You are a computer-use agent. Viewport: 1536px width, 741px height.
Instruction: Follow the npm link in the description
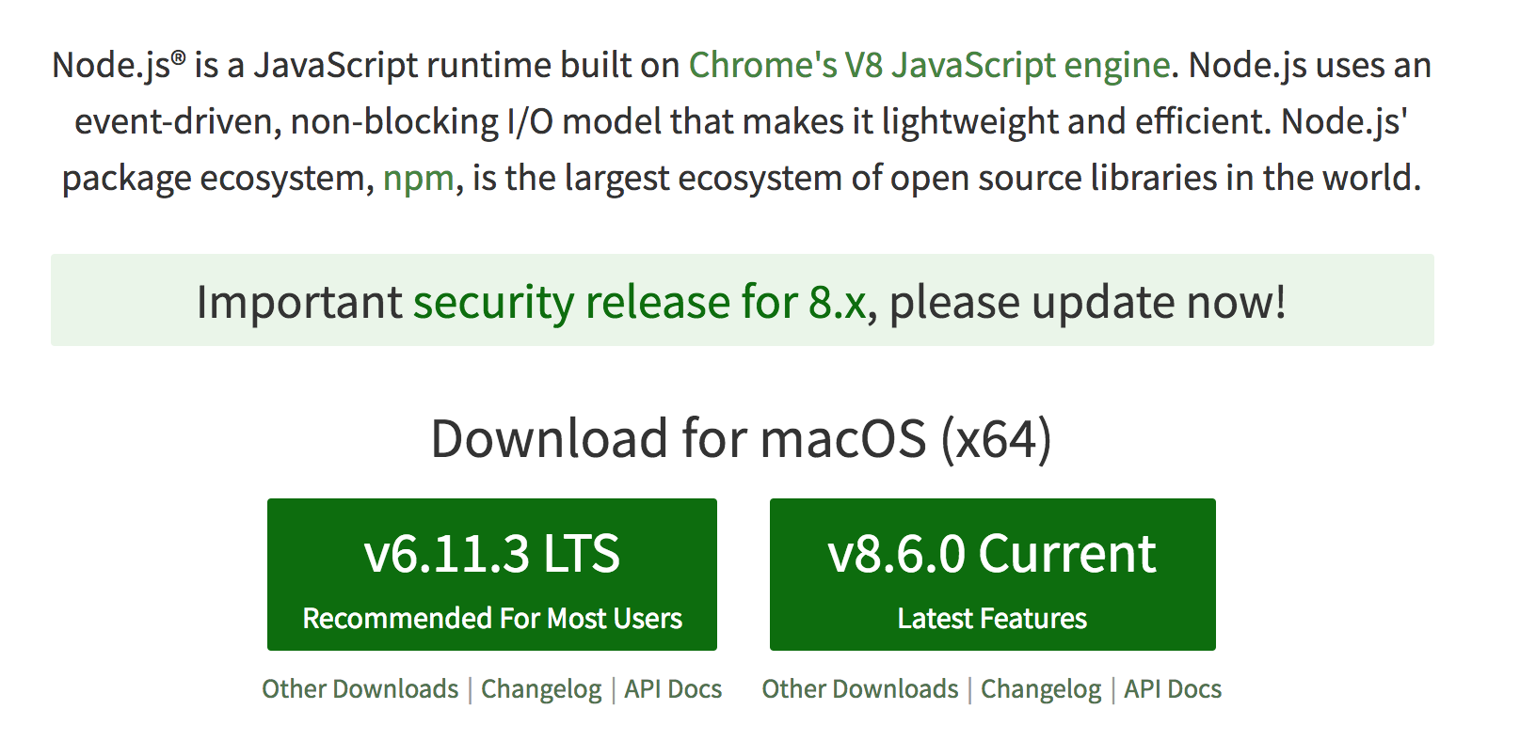pyautogui.click(x=418, y=178)
